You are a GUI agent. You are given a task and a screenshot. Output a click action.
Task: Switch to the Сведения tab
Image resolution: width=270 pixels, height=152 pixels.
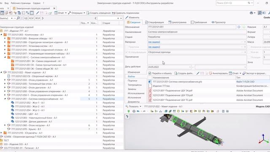[134, 22]
